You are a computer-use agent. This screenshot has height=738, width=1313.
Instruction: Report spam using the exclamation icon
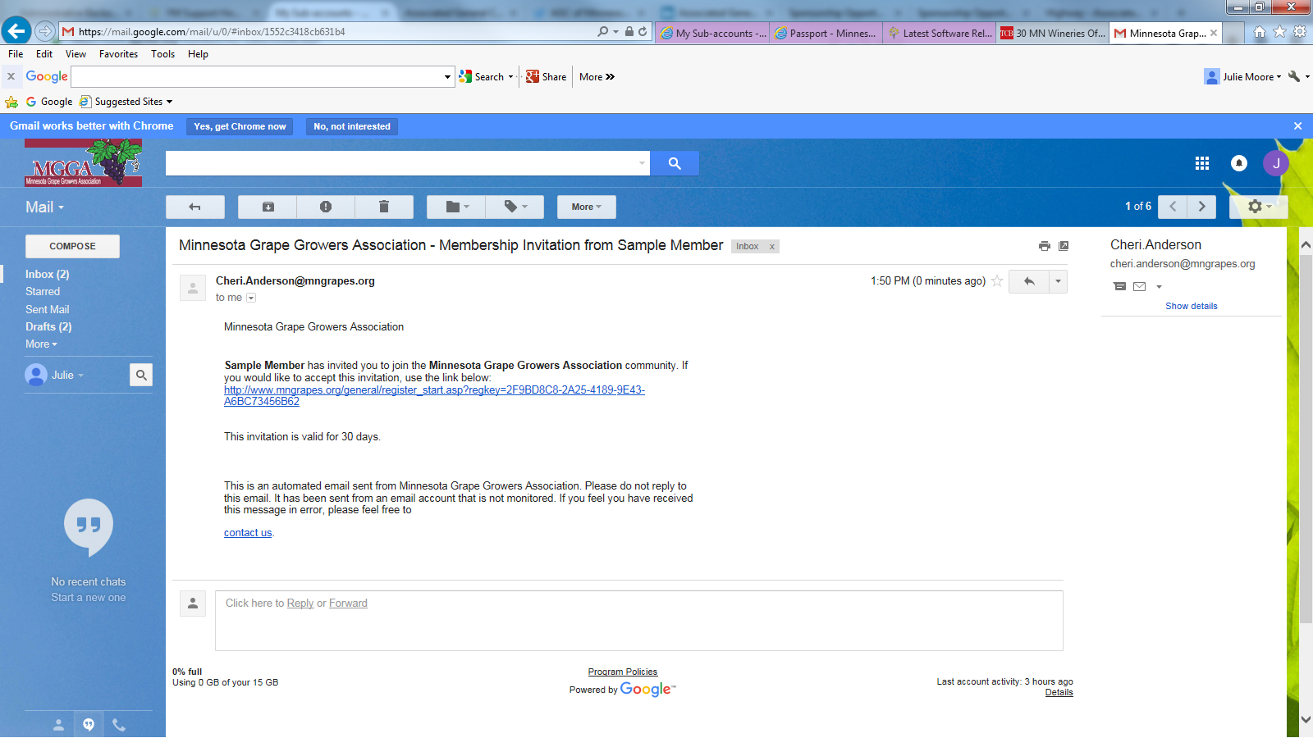click(326, 207)
